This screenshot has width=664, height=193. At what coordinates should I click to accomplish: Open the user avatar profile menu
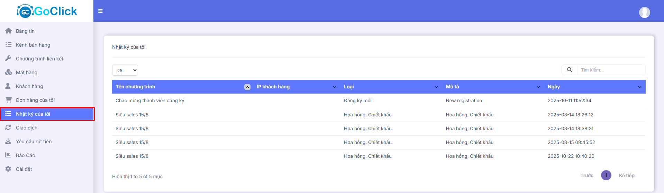click(644, 12)
